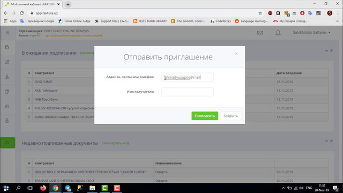
Task: Open IELTS BOOK LIBRARY bookmark
Action: 150,21
